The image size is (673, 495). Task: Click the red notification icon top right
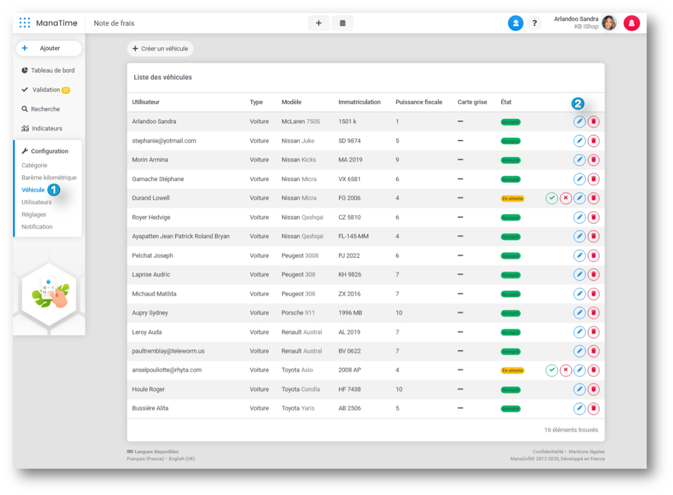(x=631, y=23)
